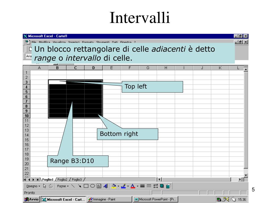Expand the Fill Color dropdown arrow
This screenshot has height=203, width=271.
(x=118, y=186)
